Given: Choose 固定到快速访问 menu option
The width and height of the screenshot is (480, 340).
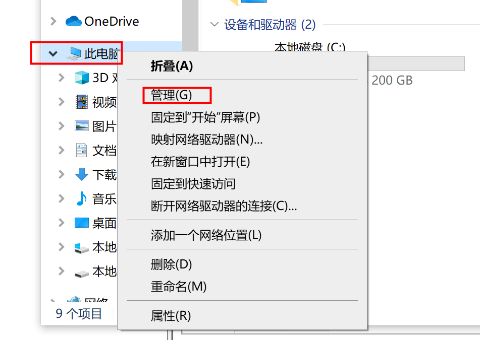Looking at the screenshot, I should (x=193, y=184).
